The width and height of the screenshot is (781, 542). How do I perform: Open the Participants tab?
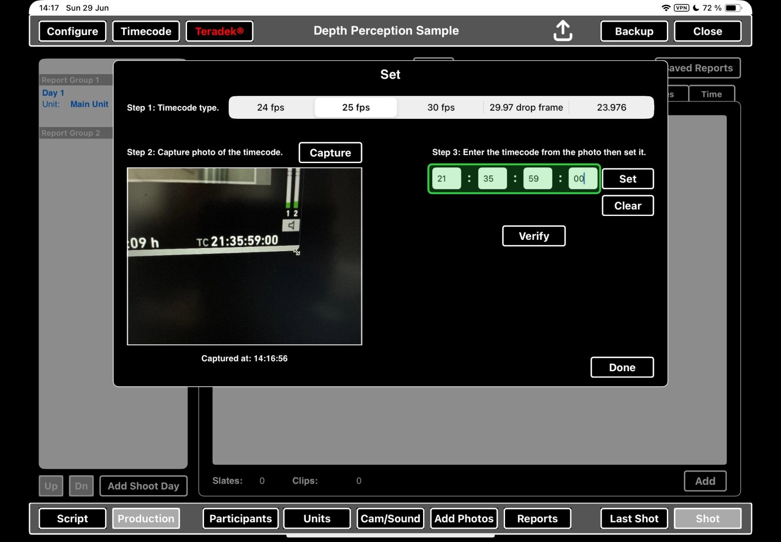pos(240,519)
